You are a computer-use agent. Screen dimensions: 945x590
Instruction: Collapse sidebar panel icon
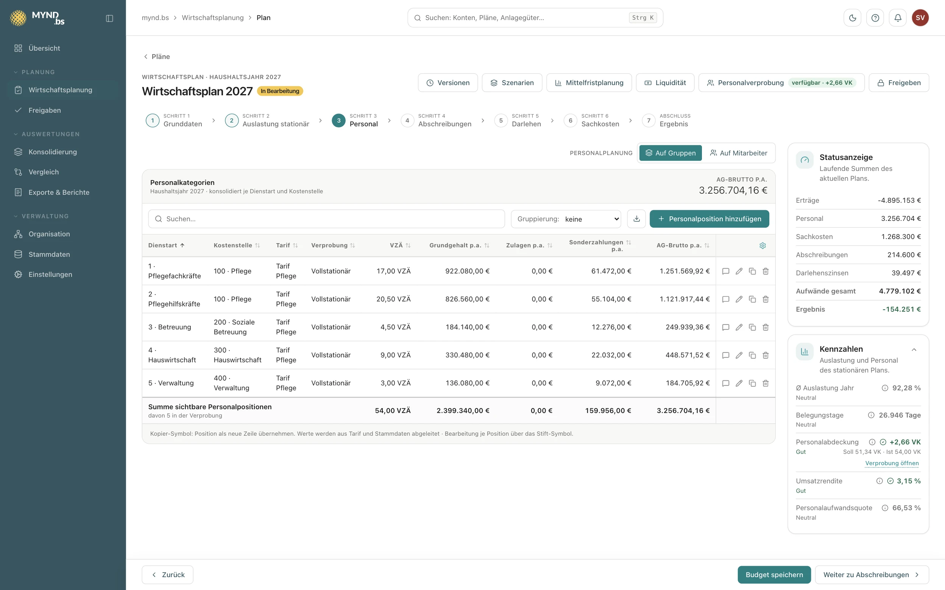coord(109,18)
